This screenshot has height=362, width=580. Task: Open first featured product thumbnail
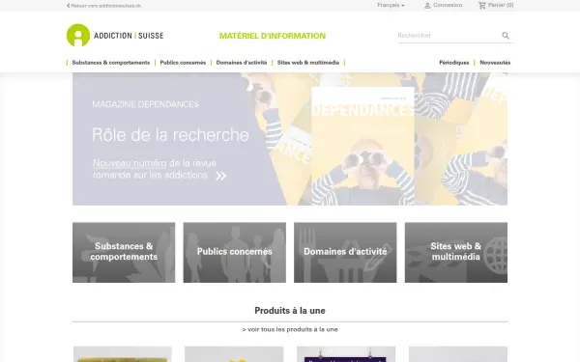click(123, 354)
